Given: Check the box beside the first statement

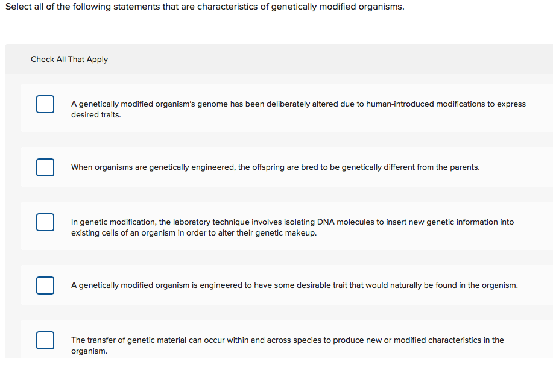Looking at the screenshot, I should point(45,104).
